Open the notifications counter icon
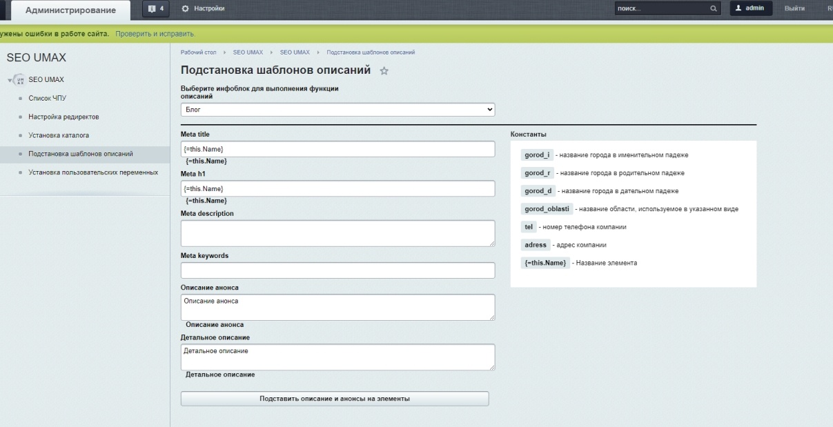Viewport: 833px width, 427px height. pyautogui.click(x=156, y=8)
